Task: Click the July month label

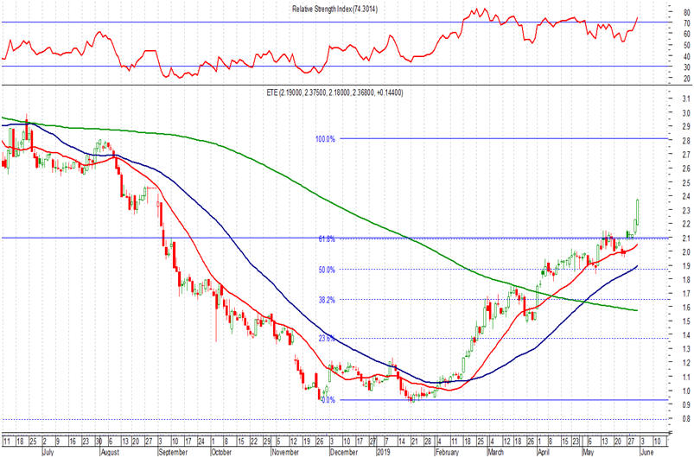Action: [x=48, y=452]
